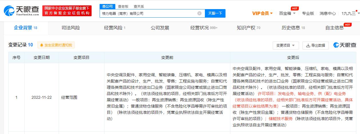Image resolution: width=360 pixels, height=134 pixels.
Task: Click the HOT badge above 百宝箱
Action: point(294,9)
